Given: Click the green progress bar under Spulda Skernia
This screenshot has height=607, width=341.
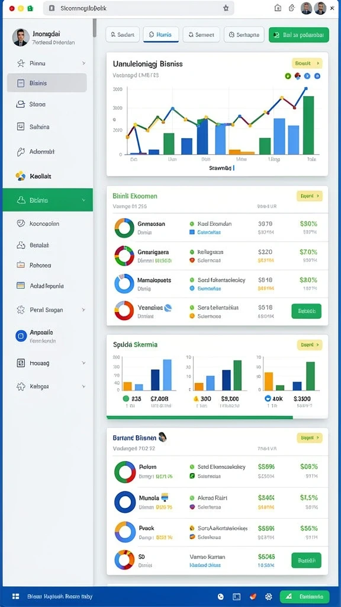Looking at the screenshot, I should [200, 417].
